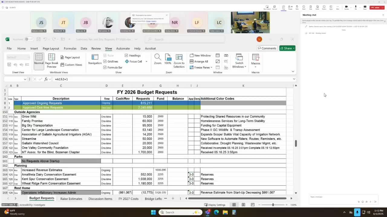Image resolution: width=387 pixels, height=217 pixels.
Task: Open Teams More options
Action: click(338, 7)
